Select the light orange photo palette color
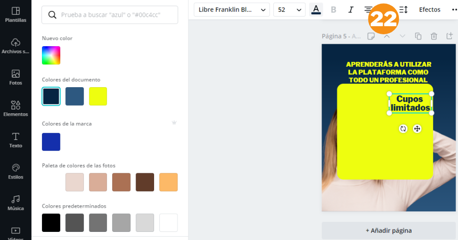458x240 pixels. pos(168,182)
